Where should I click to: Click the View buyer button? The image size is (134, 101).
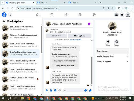tap(56, 36)
